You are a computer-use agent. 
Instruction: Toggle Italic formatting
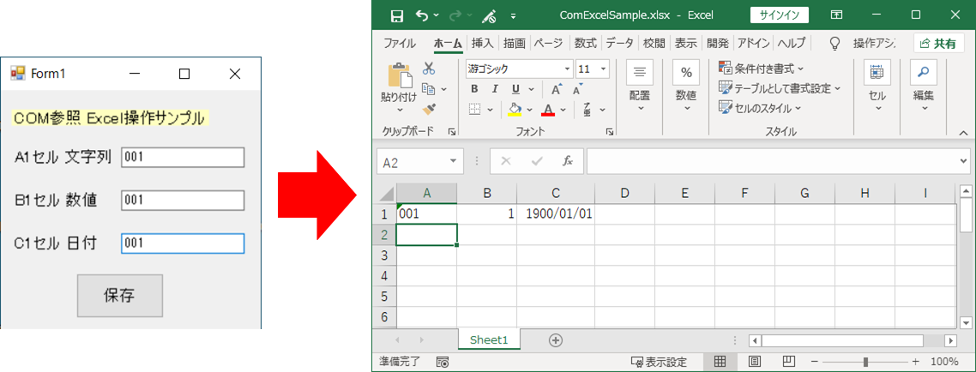pos(495,89)
